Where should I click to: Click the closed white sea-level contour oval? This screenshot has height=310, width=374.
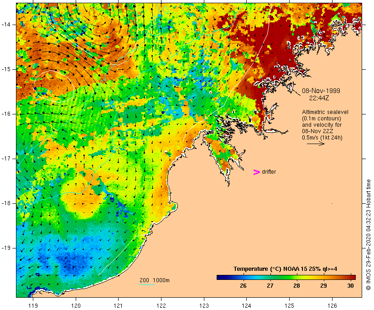click(x=54, y=86)
